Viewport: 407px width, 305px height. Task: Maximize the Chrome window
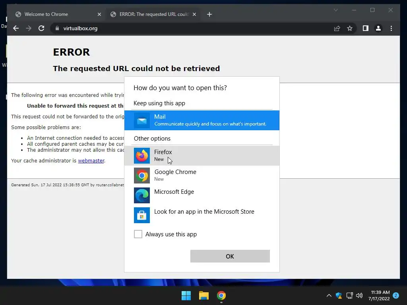[x=372, y=10]
